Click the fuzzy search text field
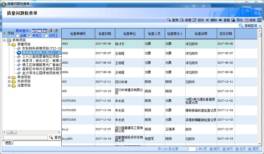The width and height of the screenshot is (264, 154). (x=213, y=26)
